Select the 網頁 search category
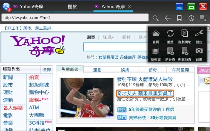Image resolution: width=210 pixels, height=131 pixels. click(x=91, y=37)
